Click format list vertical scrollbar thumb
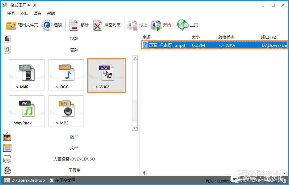The image size is (289, 185). (135, 110)
